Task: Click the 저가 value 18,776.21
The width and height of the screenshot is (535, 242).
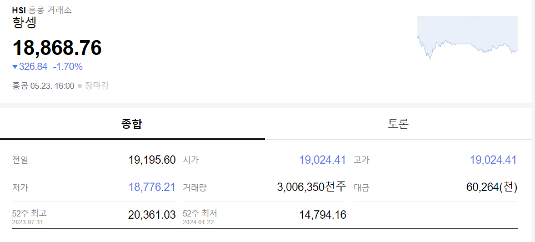Action: [x=152, y=187]
